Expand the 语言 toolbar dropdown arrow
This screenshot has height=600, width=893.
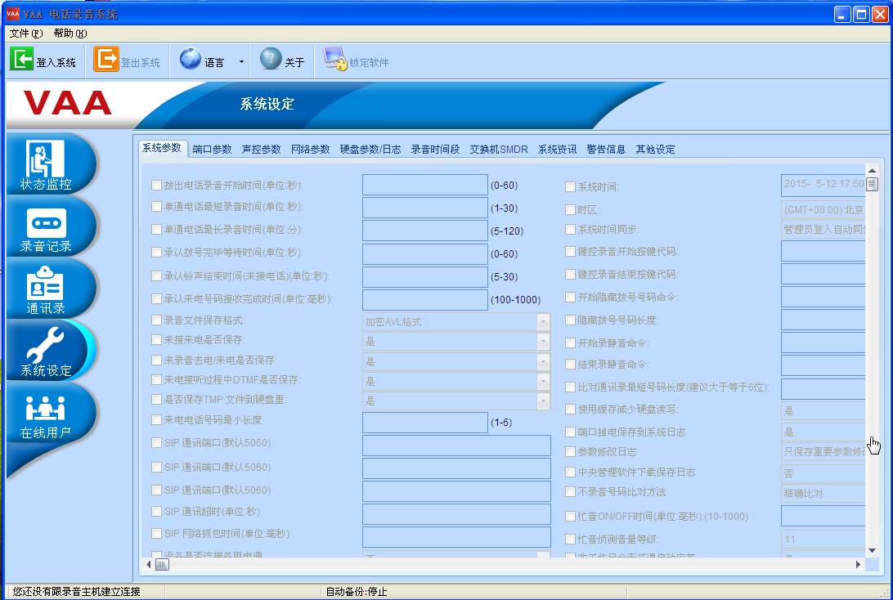(x=241, y=62)
